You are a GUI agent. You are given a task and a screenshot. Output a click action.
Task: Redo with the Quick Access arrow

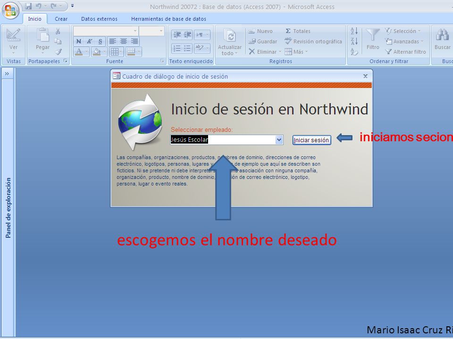click(54, 6)
